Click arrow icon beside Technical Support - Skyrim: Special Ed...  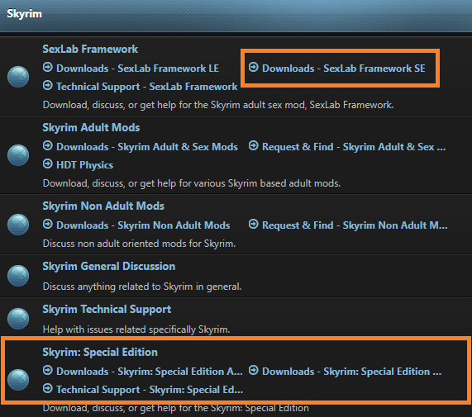pyautogui.click(x=48, y=388)
